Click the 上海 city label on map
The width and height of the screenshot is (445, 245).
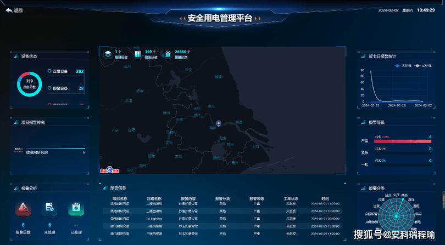click(255, 147)
